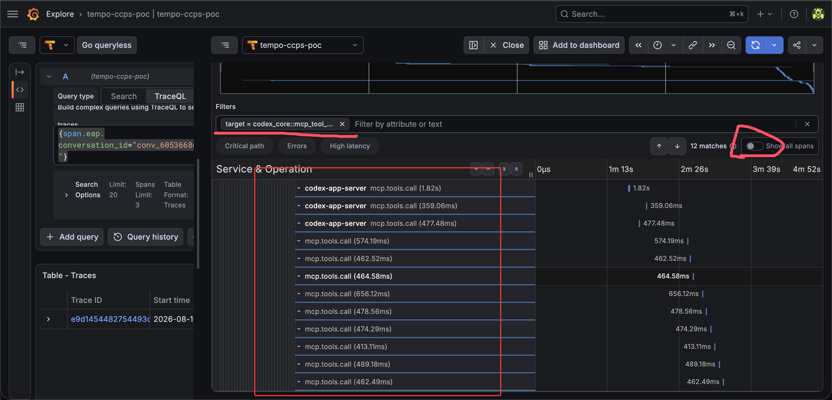The height and width of the screenshot is (400, 832).
Task: Click the split pane icon next to Close
Action: point(474,45)
